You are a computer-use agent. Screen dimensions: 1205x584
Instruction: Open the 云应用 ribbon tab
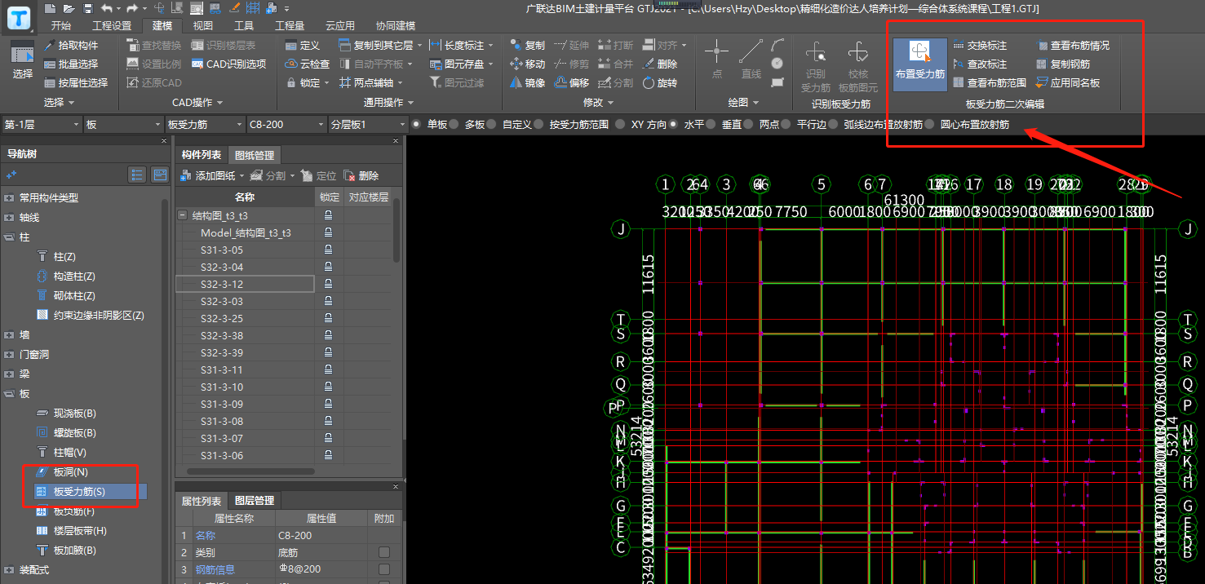[x=339, y=26]
